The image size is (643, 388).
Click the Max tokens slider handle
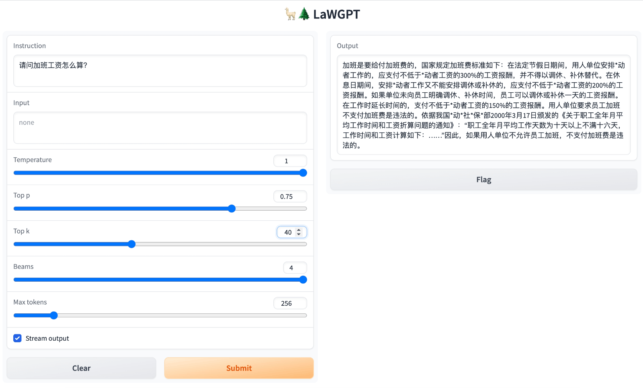tap(54, 315)
